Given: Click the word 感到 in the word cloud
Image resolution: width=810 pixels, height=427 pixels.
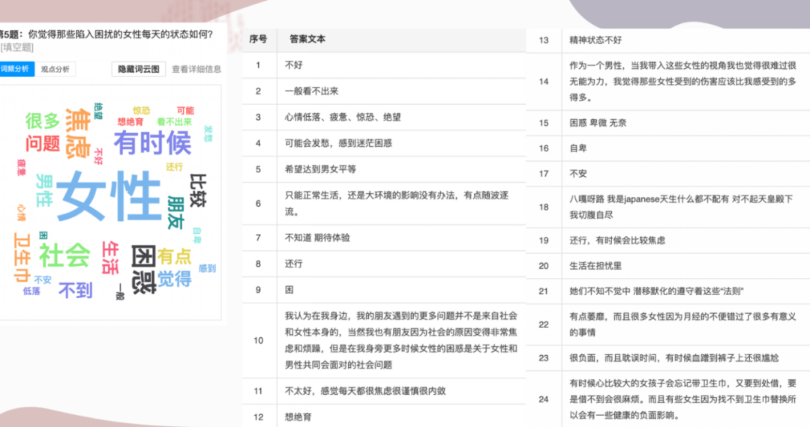Looking at the screenshot, I should [x=207, y=268].
